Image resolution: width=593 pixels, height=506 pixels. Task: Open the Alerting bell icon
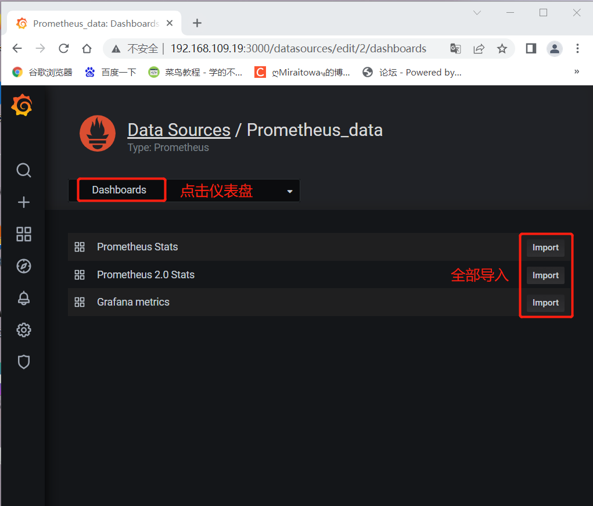[x=24, y=298]
